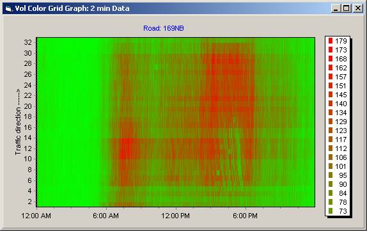Click the y-axis label 4
Screen dimensions: 367x231
pos(29,191)
